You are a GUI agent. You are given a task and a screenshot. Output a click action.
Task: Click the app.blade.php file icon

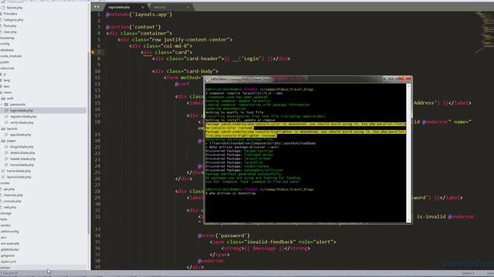[6, 135]
